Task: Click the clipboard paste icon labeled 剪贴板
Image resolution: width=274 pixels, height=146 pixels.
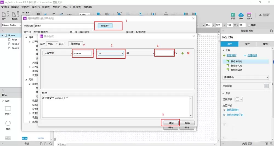Action: pyautogui.click(x=14, y=15)
